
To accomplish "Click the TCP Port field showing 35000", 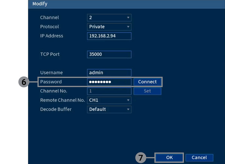I will (x=109, y=54).
